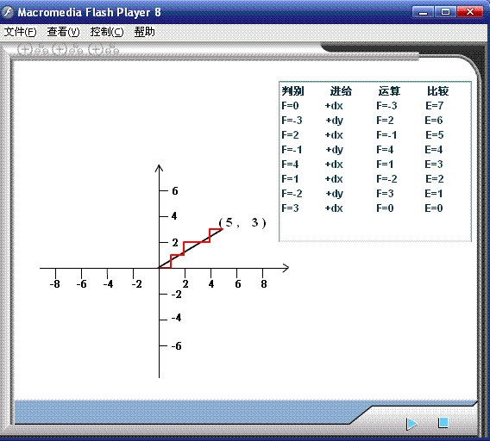The height and width of the screenshot is (441, 490).
Task: Minimize the Flash Player window
Action: (423, 12)
